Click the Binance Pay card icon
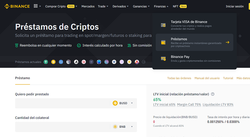This screenshot has height=137, width=250. [163, 59]
